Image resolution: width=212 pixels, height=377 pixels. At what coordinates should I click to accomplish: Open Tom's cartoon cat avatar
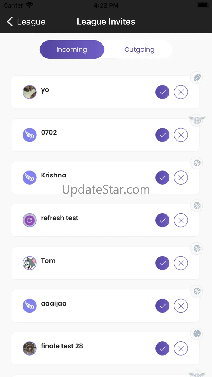[30, 263]
